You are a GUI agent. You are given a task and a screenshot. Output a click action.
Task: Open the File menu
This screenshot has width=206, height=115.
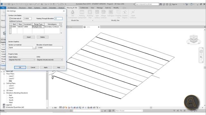3,8
